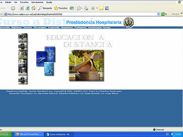The height and width of the screenshot is (137, 183).
Task: Go to the Home page icon
Action: click(33, 8)
